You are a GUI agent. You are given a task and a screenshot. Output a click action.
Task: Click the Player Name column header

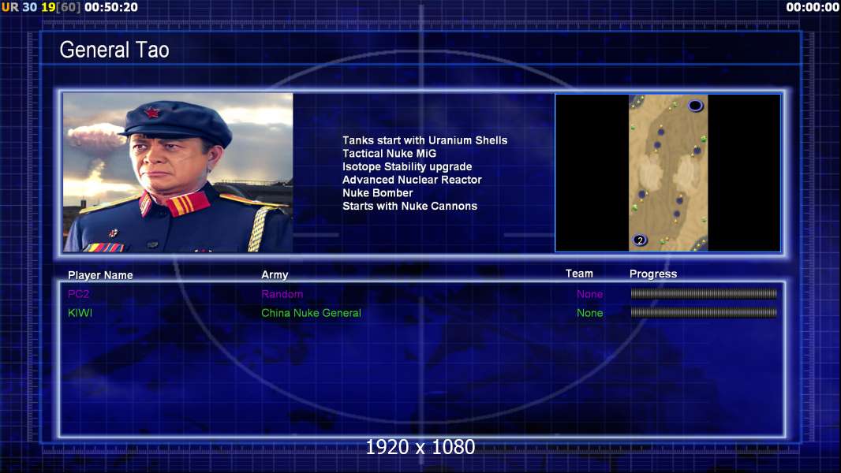(x=100, y=275)
